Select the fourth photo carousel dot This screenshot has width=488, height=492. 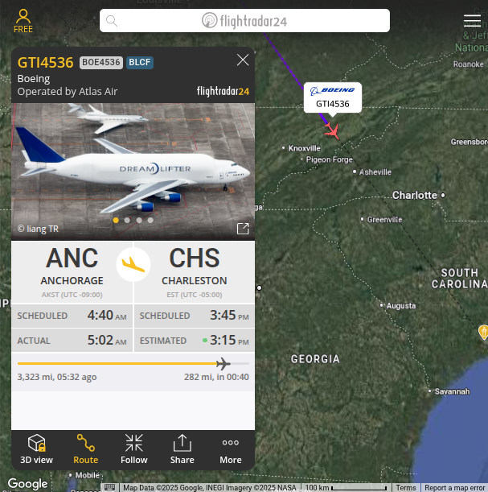coord(150,221)
